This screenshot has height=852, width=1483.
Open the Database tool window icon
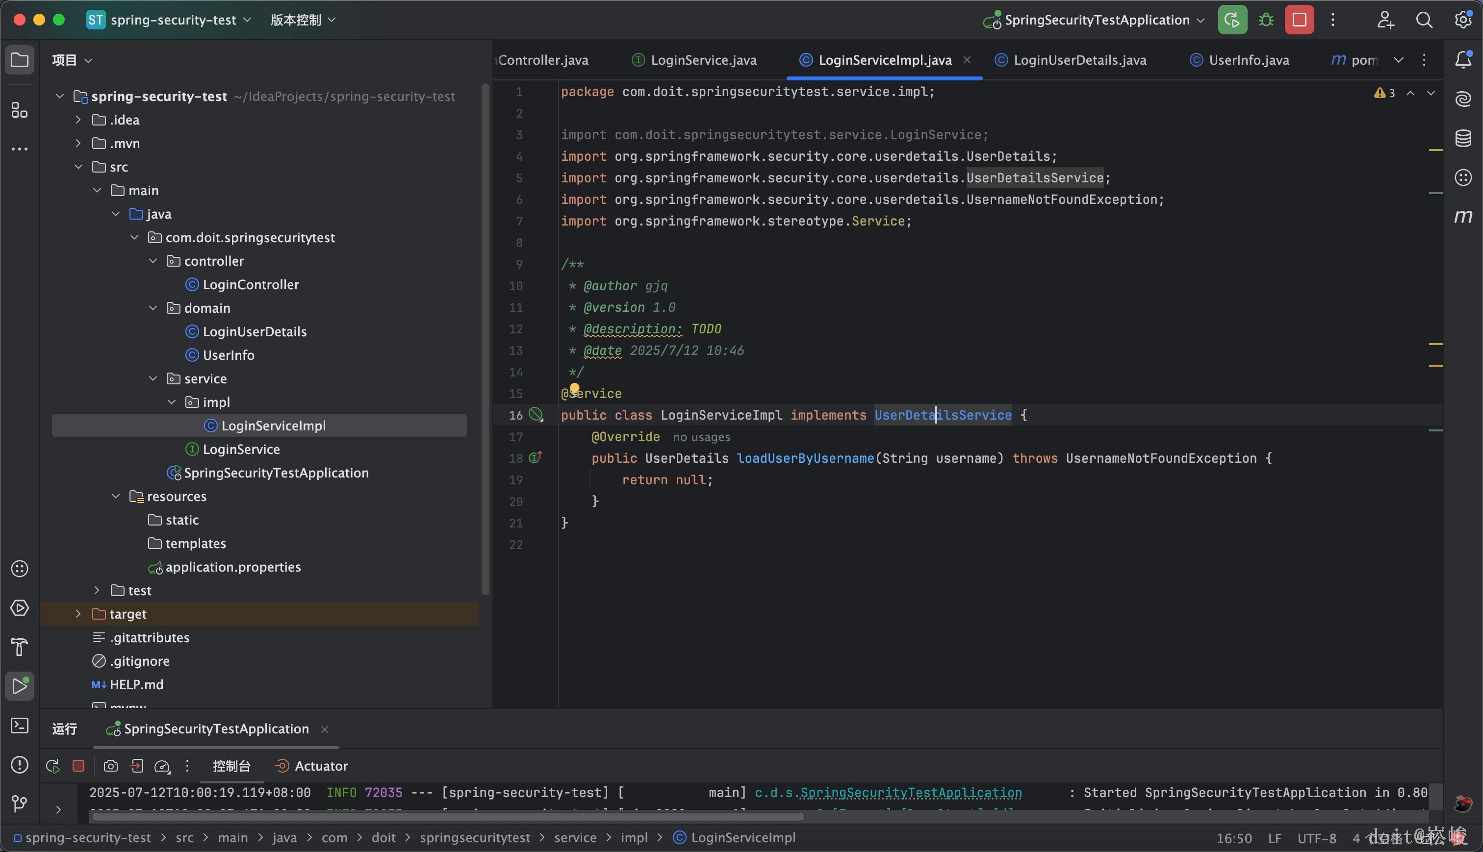click(1463, 138)
